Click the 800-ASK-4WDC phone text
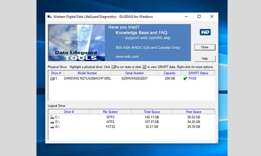 tap(148, 48)
